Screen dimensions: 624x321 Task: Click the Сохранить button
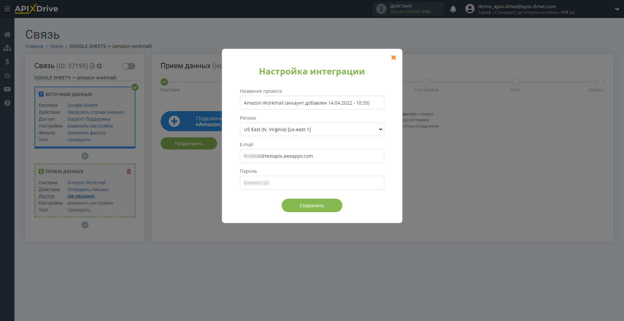pyautogui.click(x=312, y=205)
